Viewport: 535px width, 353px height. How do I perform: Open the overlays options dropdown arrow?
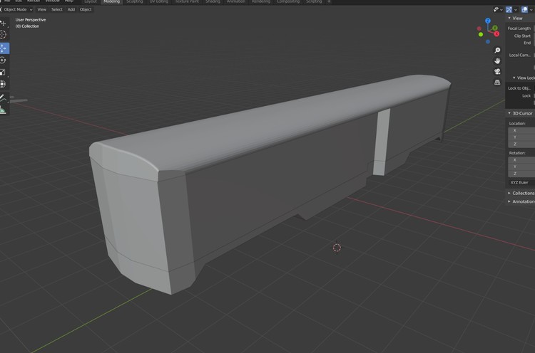531,10
